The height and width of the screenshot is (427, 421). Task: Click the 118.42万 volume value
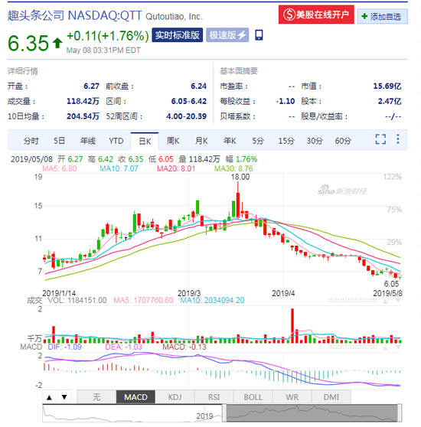point(83,101)
